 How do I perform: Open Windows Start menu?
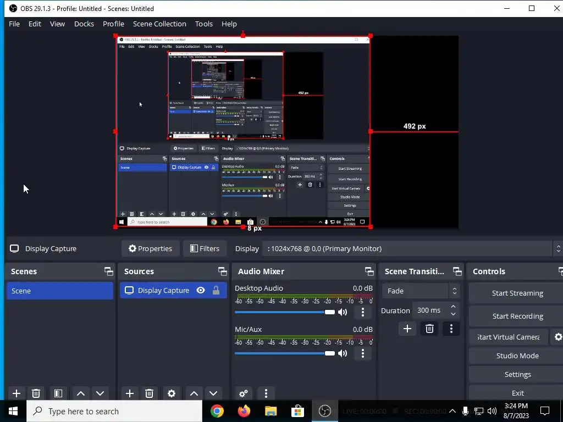[13, 411]
